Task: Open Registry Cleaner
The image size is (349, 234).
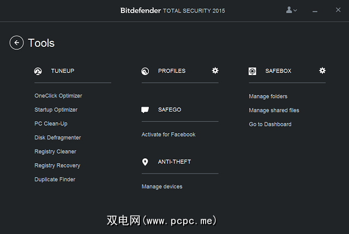Action: tap(55, 152)
